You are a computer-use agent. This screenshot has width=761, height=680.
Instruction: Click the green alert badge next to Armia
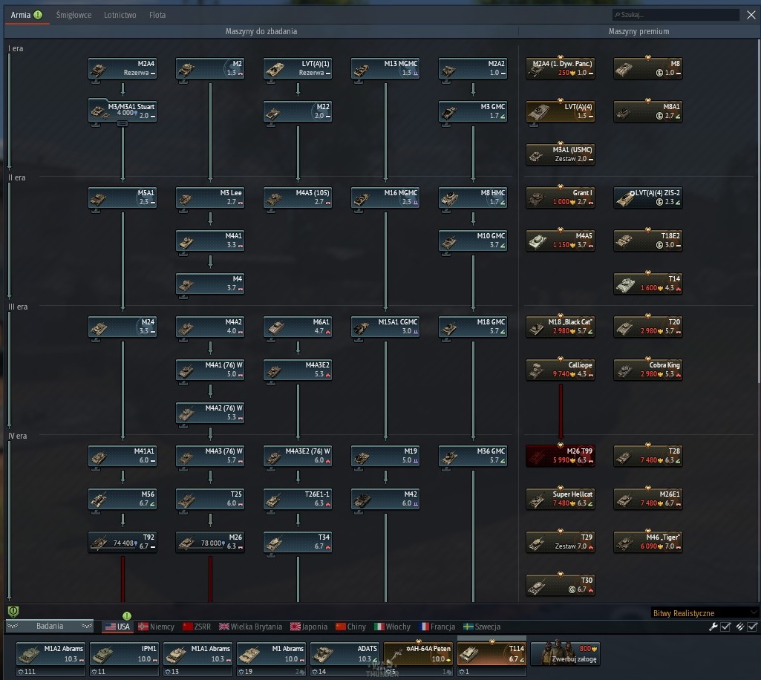click(x=38, y=15)
